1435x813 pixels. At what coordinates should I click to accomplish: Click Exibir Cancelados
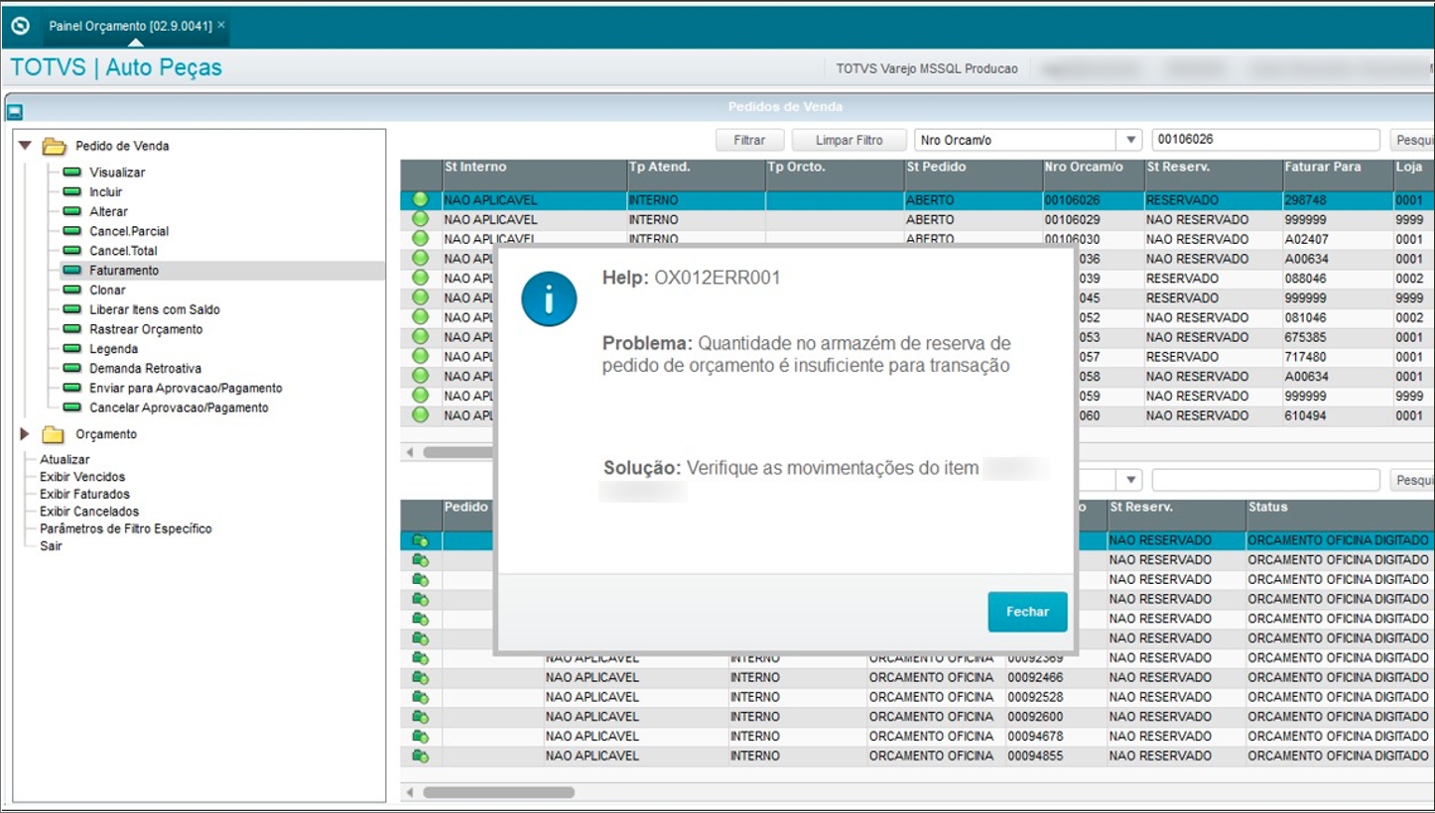[89, 512]
